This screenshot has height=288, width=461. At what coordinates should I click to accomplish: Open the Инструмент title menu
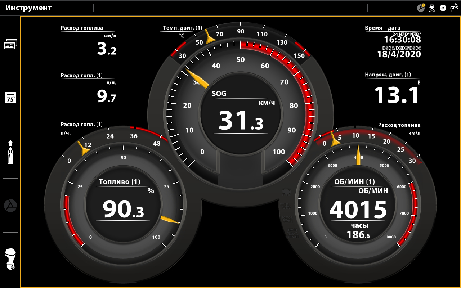(x=28, y=8)
